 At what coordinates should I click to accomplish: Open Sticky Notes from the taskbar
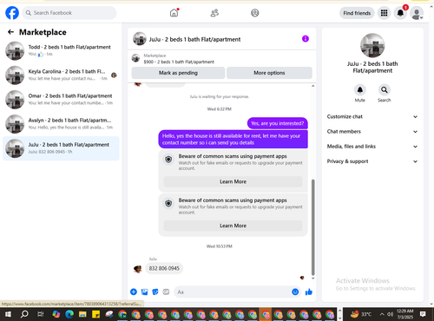[95, 314]
